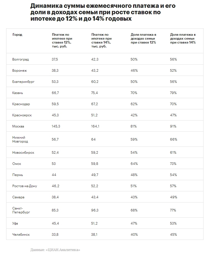Click the Воронеж city cell

20,71
